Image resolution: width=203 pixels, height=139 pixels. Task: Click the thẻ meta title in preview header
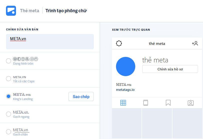tap(157, 43)
